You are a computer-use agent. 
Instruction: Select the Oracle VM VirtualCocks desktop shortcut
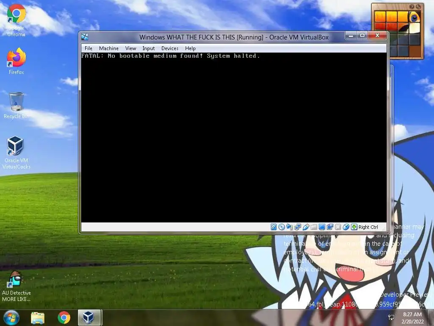(x=17, y=152)
